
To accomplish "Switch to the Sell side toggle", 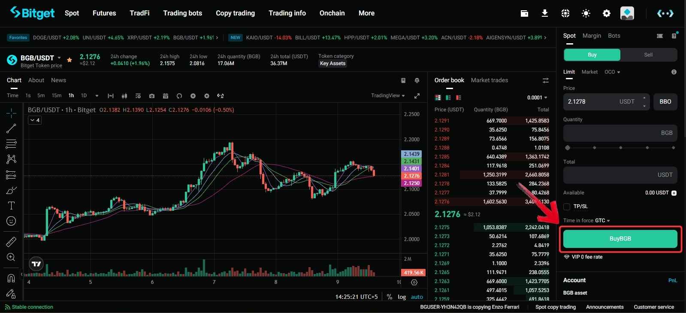I will pyautogui.click(x=648, y=55).
